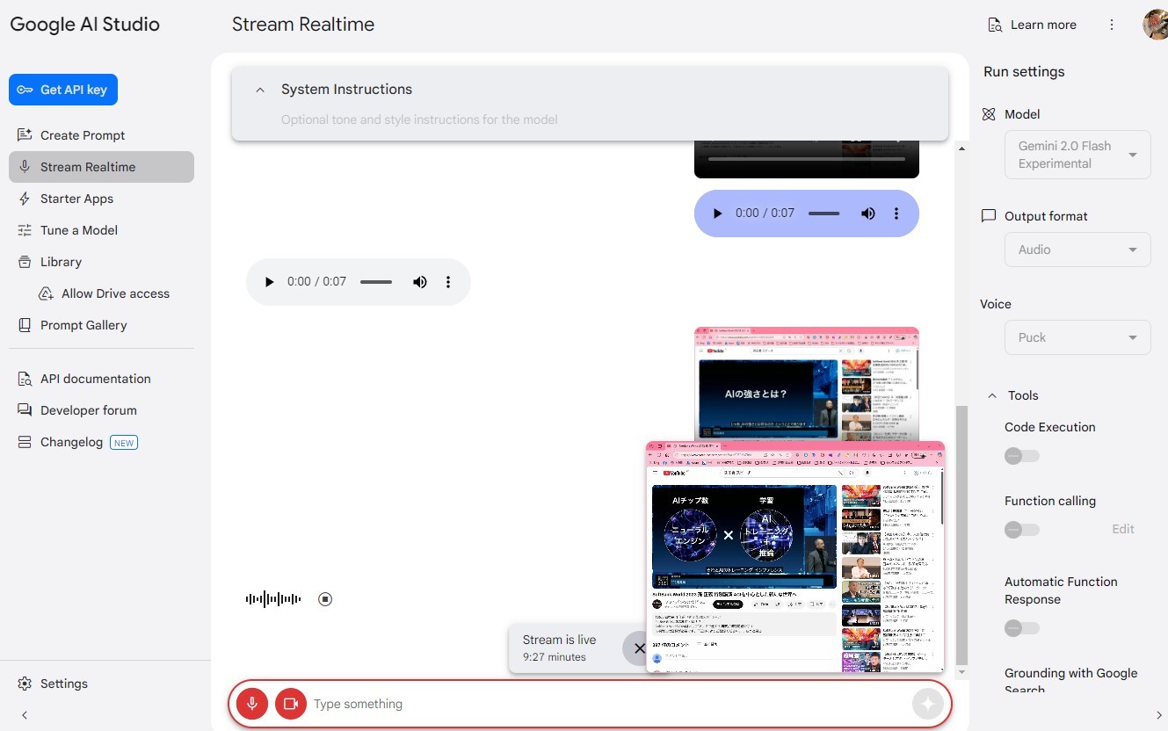Viewport: 1168px width, 731px height.
Task: Collapse the System Instructions section
Action: pos(260,90)
